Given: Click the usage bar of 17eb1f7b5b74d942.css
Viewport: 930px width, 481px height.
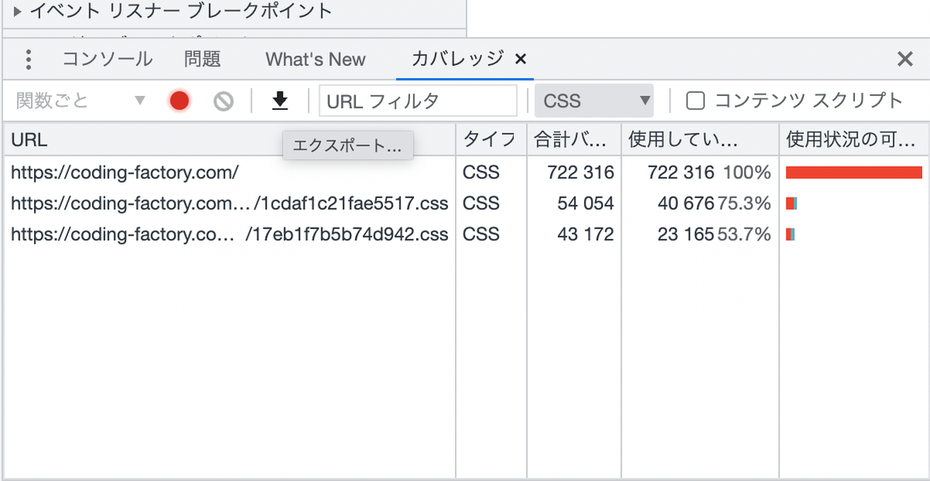Looking at the screenshot, I should [789, 234].
